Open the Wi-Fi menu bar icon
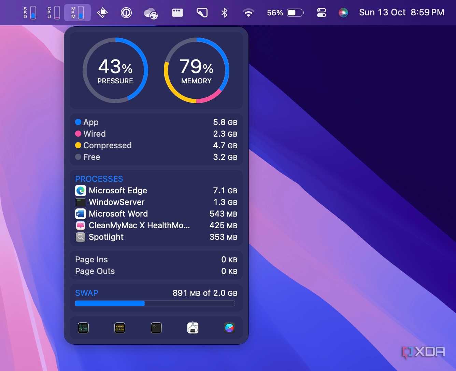 pyautogui.click(x=248, y=13)
